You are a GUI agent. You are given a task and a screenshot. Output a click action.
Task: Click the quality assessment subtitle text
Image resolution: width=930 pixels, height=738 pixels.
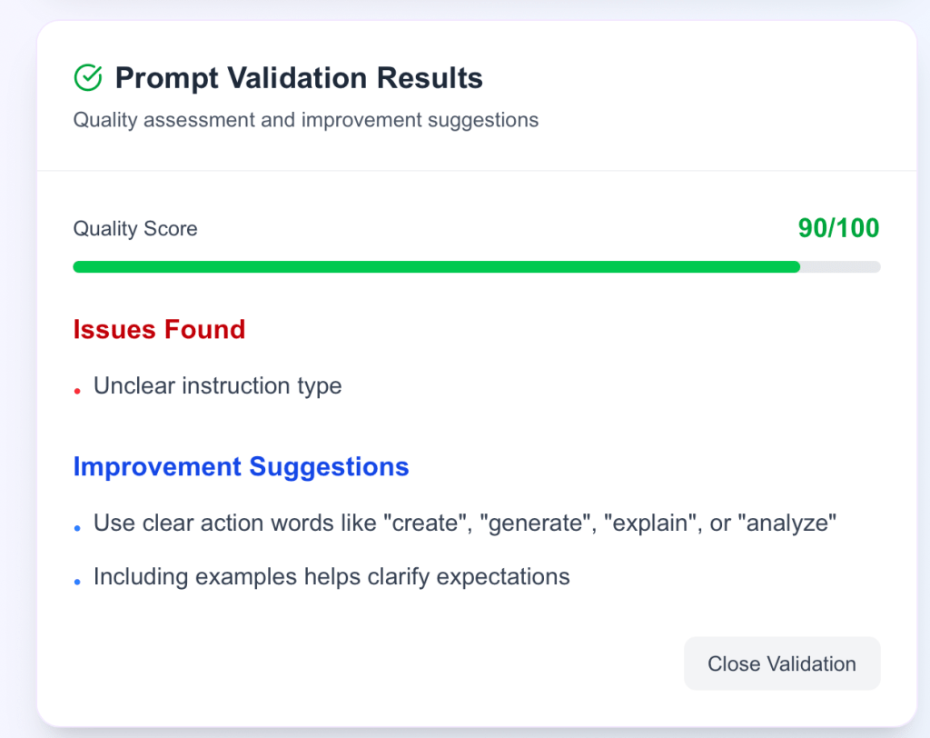pyautogui.click(x=306, y=120)
